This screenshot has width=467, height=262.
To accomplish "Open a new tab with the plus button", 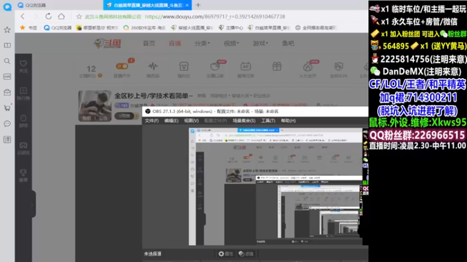I will click(x=198, y=5).
